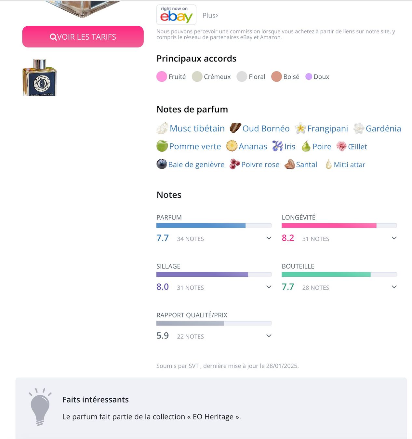Click the Gardénia note link
This screenshot has height=439, width=412.
coord(383,128)
